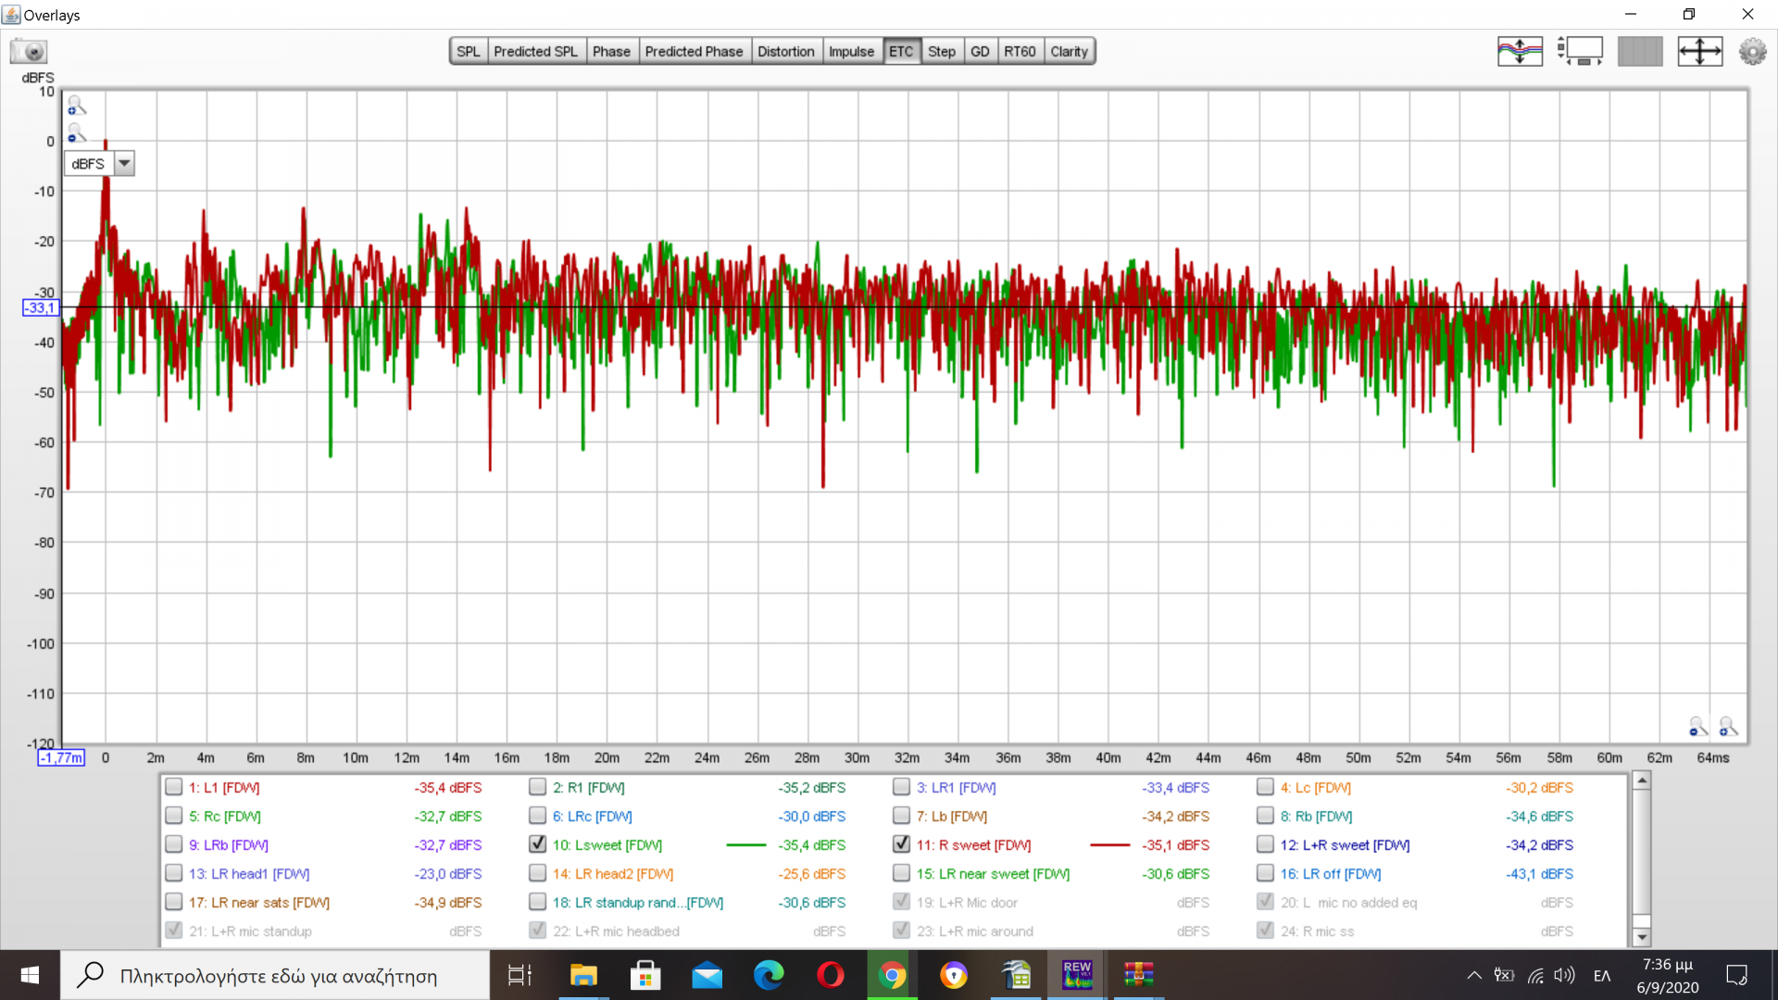Select 18: LR standup rand...[FDW] label
The image size is (1778, 1000).
(x=638, y=902)
